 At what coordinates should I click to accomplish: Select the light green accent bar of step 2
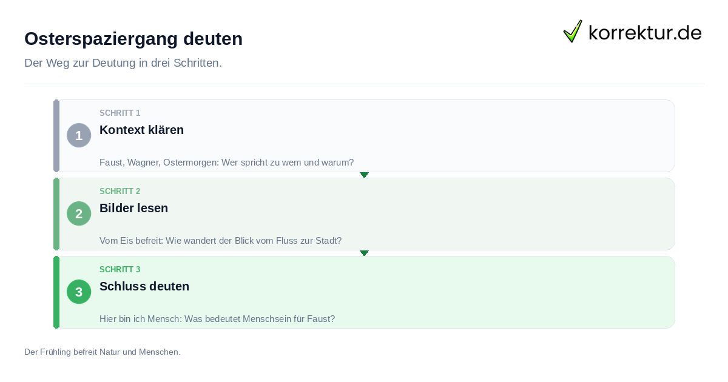coord(56,214)
